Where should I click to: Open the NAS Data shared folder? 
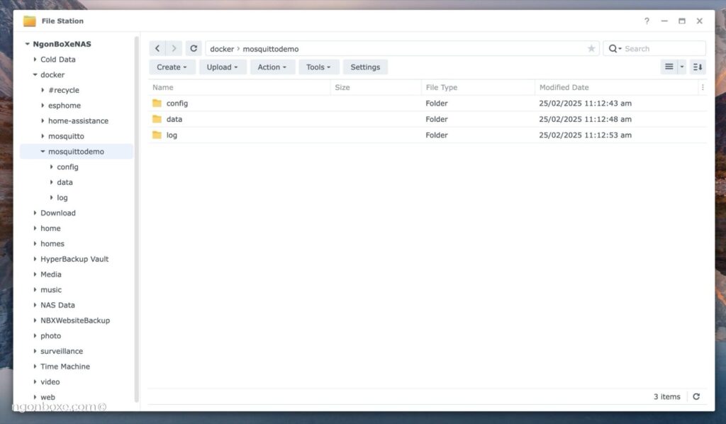(57, 305)
